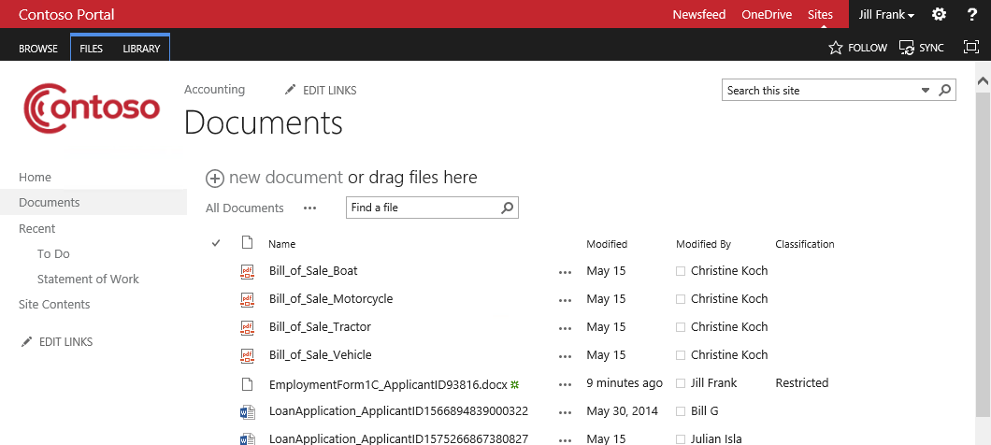991x445 pixels.
Task: Open Site Contents link
Action: [x=54, y=304]
